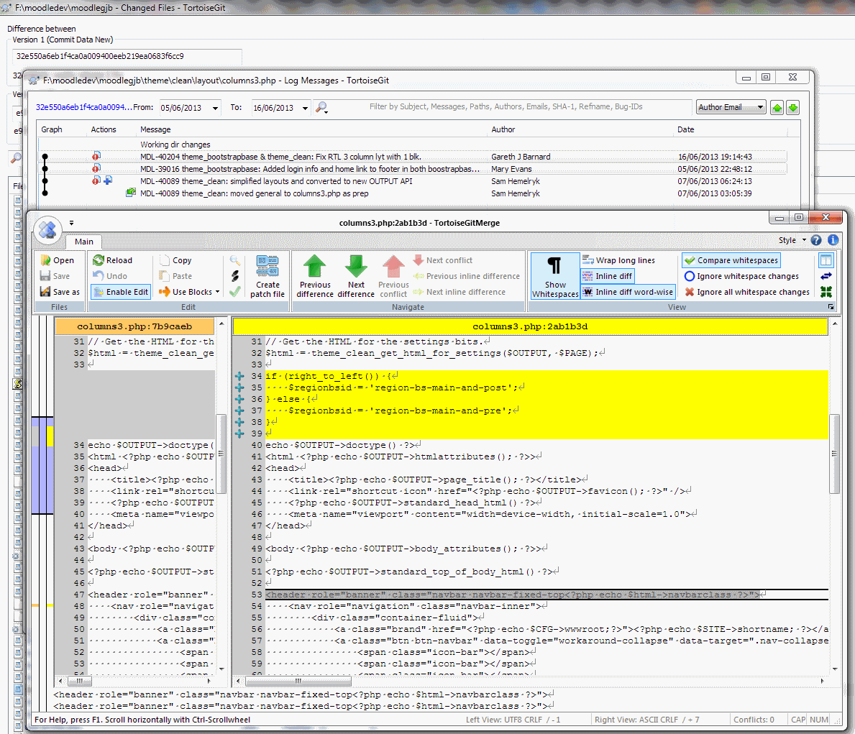This screenshot has width=855, height=734.
Task: Open the blue question mark Help icon
Action: click(x=816, y=241)
